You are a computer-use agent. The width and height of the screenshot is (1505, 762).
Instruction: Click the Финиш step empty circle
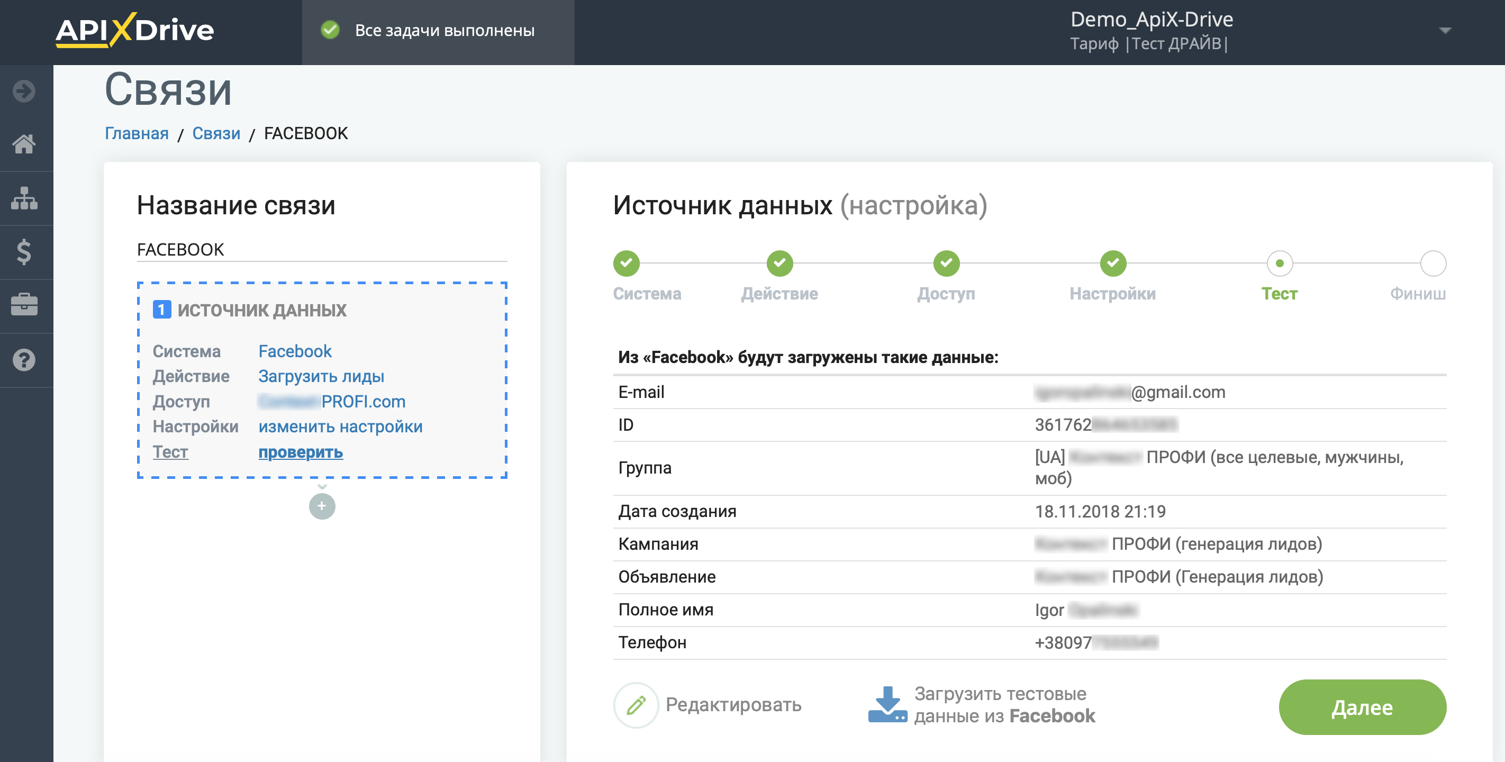[x=1433, y=264]
